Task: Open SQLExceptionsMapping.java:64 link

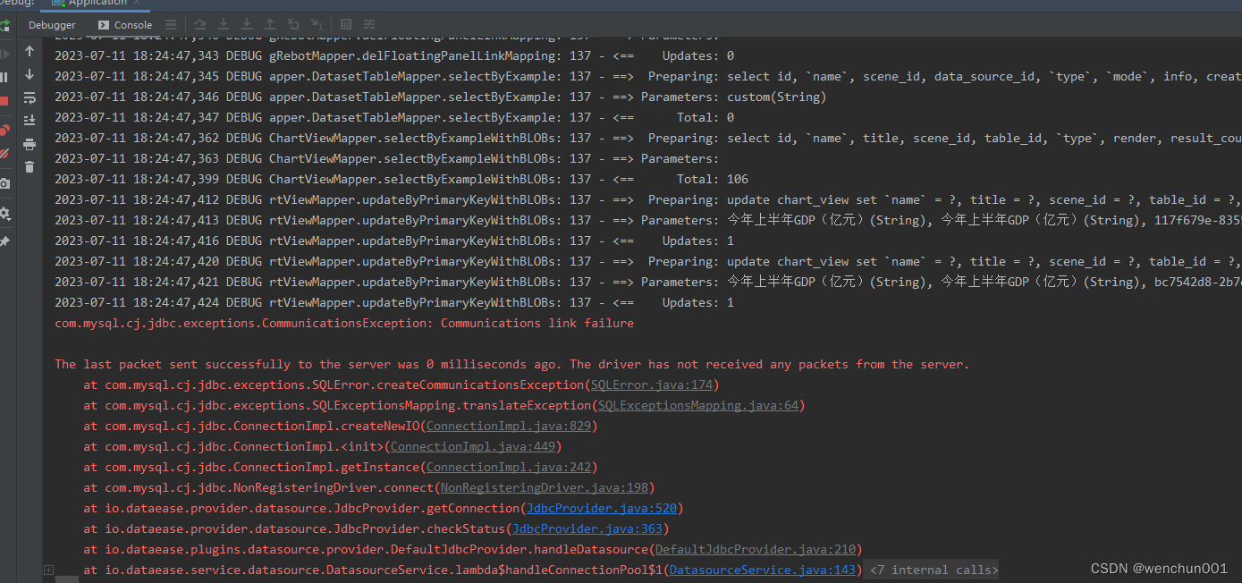Action: pyautogui.click(x=698, y=406)
